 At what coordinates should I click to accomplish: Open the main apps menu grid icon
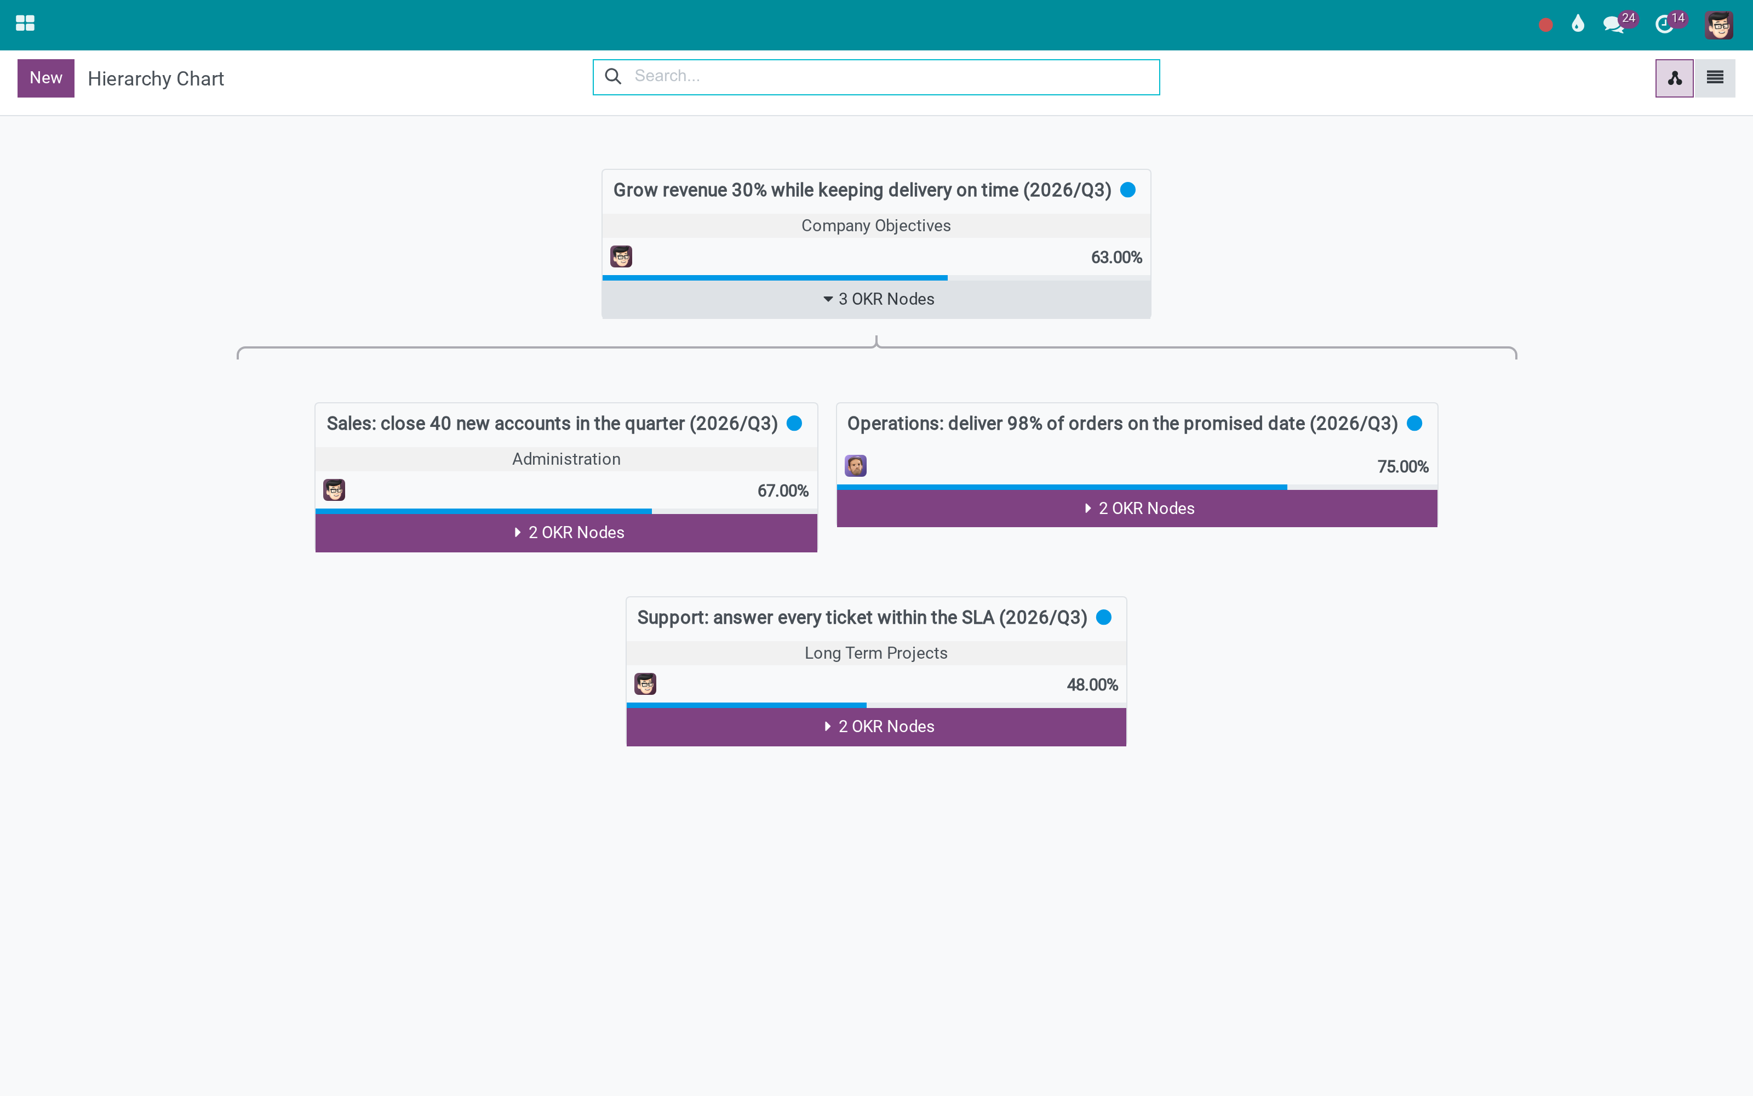pyautogui.click(x=25, y=24)
